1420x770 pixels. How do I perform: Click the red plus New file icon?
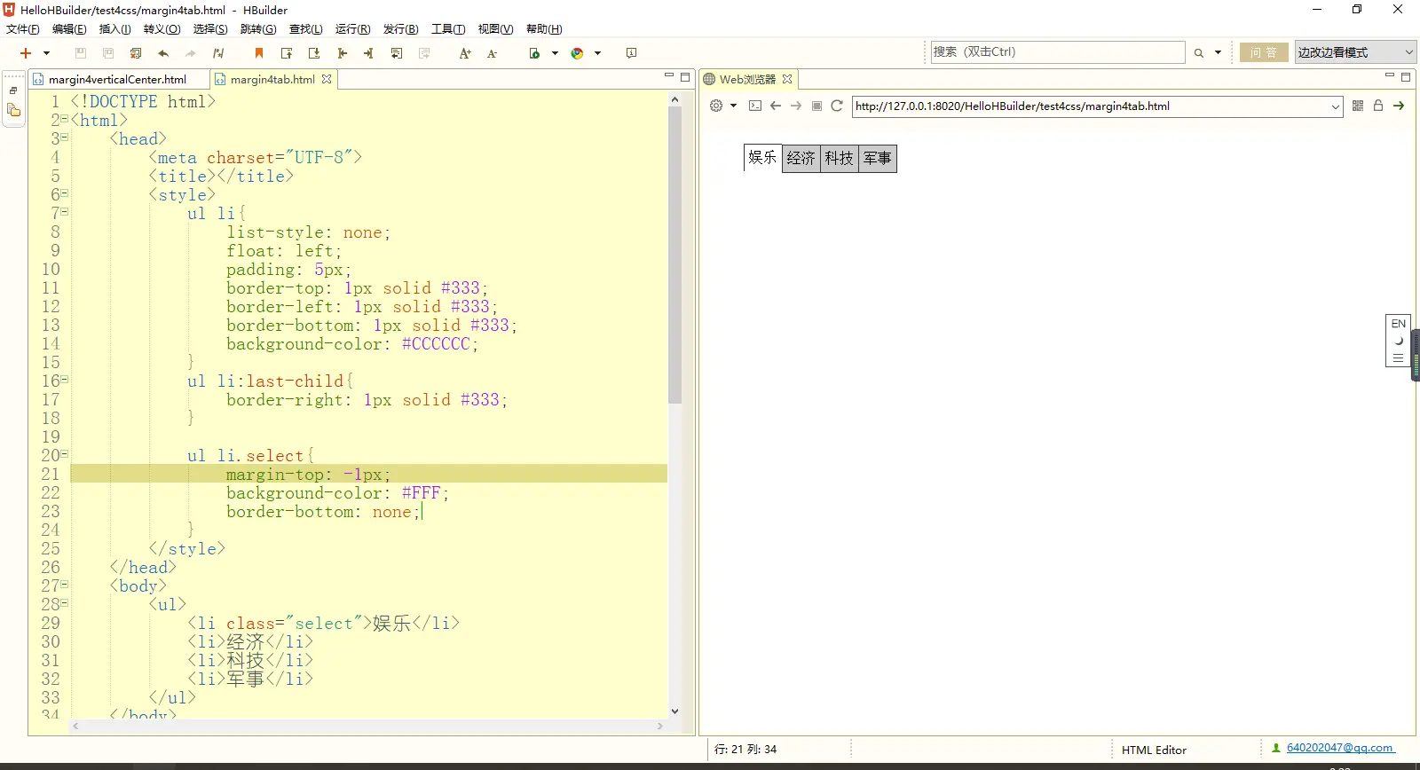[x=26, y=53]
